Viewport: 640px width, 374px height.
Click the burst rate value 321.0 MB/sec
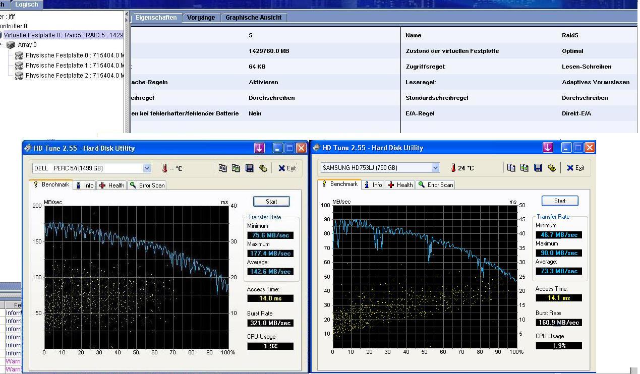270,323
